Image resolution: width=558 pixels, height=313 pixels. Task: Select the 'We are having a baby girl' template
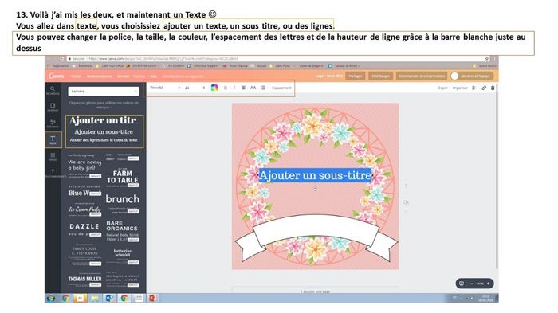coord(84,166)
